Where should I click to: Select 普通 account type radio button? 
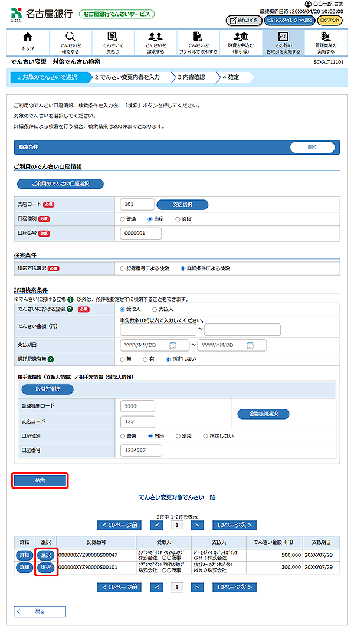(x=123, y=219)
